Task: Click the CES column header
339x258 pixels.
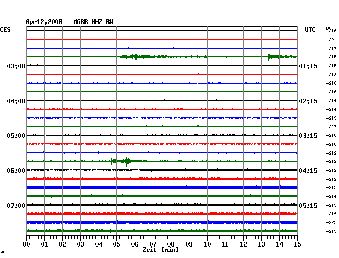Action: (5, 30)
